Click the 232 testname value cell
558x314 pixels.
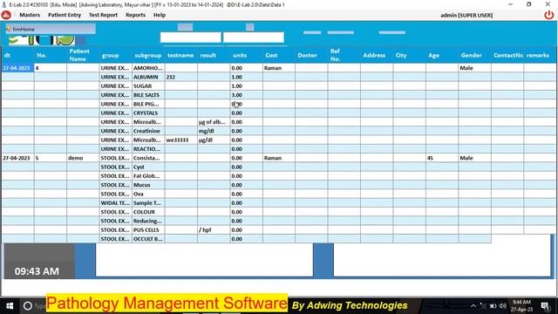(180, 77)
